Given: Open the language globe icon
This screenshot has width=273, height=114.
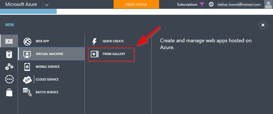Looking at the screenshot, I should pos(211,4).
